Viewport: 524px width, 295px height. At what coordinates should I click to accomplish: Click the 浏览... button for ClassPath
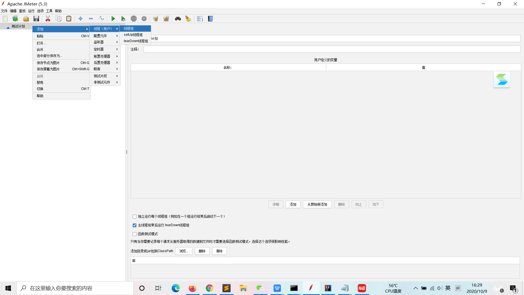tap(184, 251)
